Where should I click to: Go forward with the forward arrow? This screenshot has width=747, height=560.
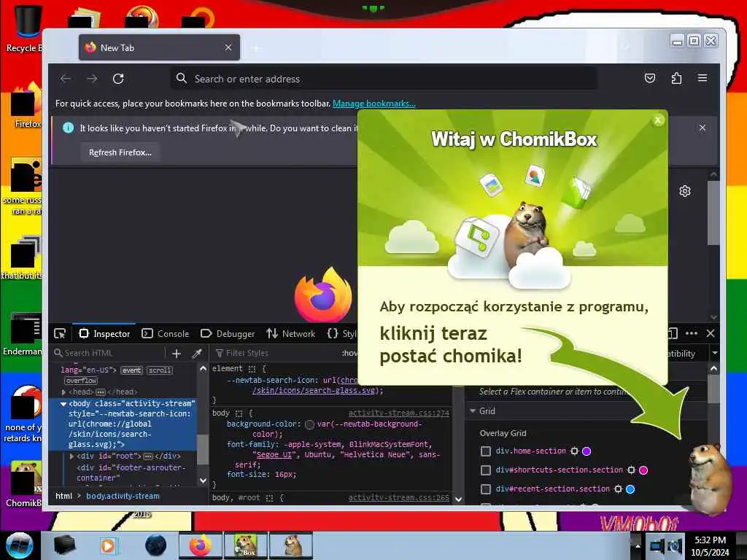point(92,79)
